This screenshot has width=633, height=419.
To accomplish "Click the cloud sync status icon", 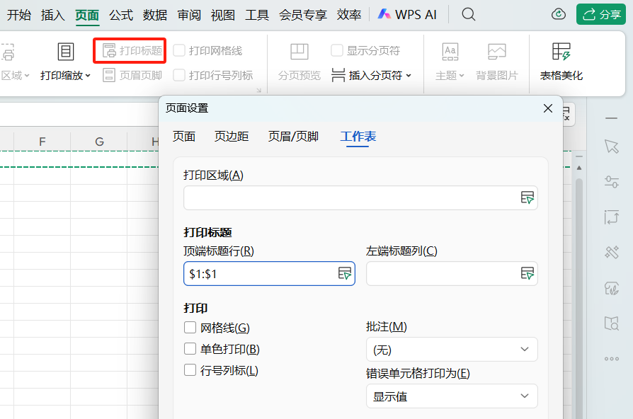I will pos(559,14).
